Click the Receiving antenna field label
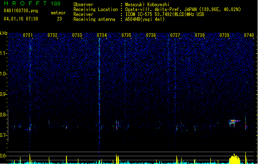The height and width of the screenshot is (164, 258). (94, 19)
